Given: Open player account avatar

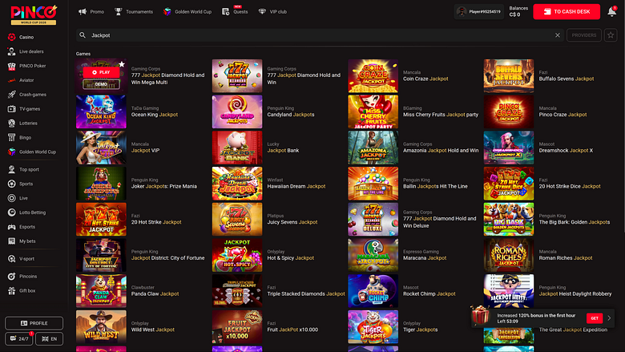Looking at the screenshot, I should pos(462,11).
